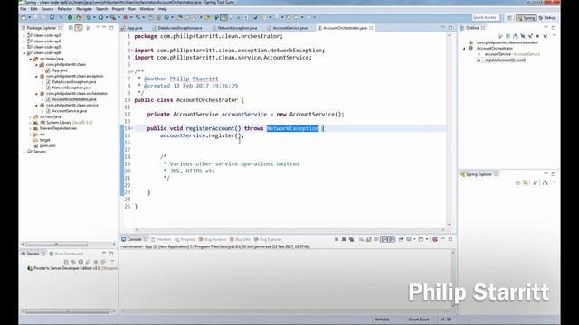The image size is (579, 325).
Task: Click line 14 fold marker in editor
Action: pos(132,128)
